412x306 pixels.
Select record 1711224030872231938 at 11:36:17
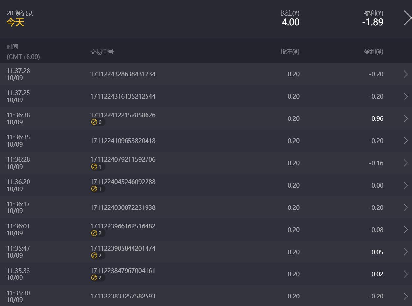tap(123, 207)
